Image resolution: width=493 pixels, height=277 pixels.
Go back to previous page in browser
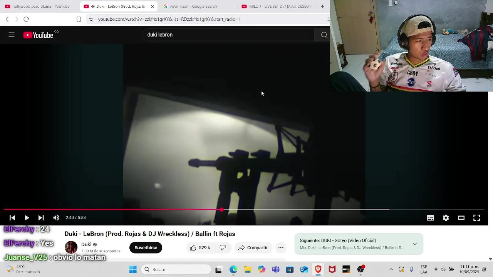[x=7, y=19]
